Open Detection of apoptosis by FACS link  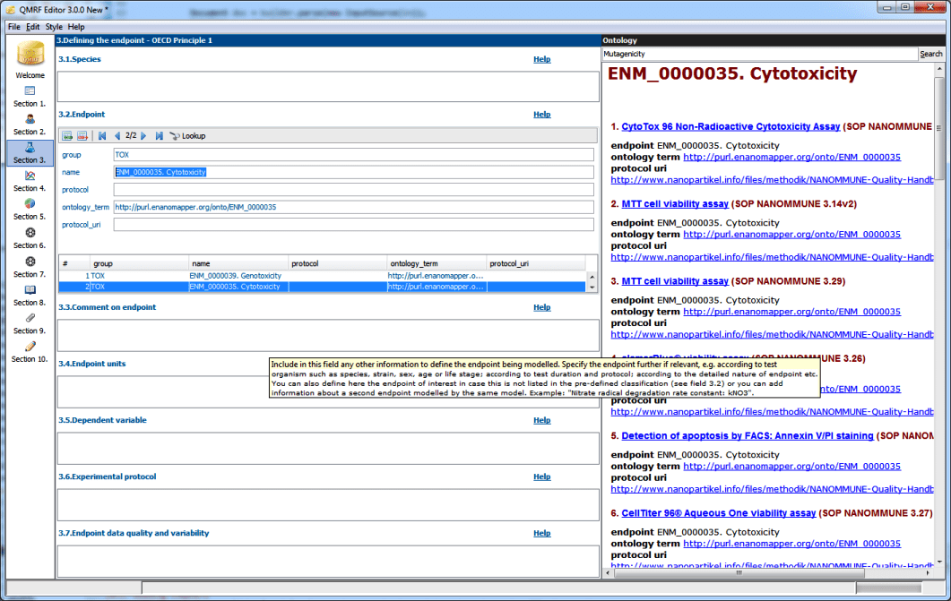tap(748, 435)
